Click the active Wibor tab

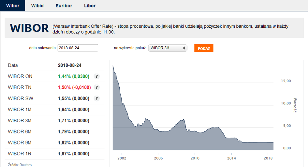point(13,6)
